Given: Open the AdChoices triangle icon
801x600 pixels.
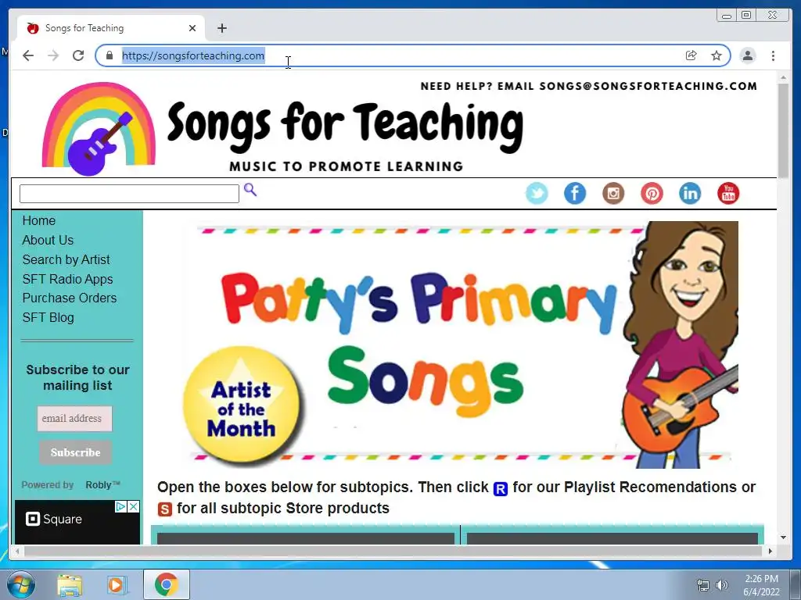Looking at the screenshot, I should tap(120, 506).
